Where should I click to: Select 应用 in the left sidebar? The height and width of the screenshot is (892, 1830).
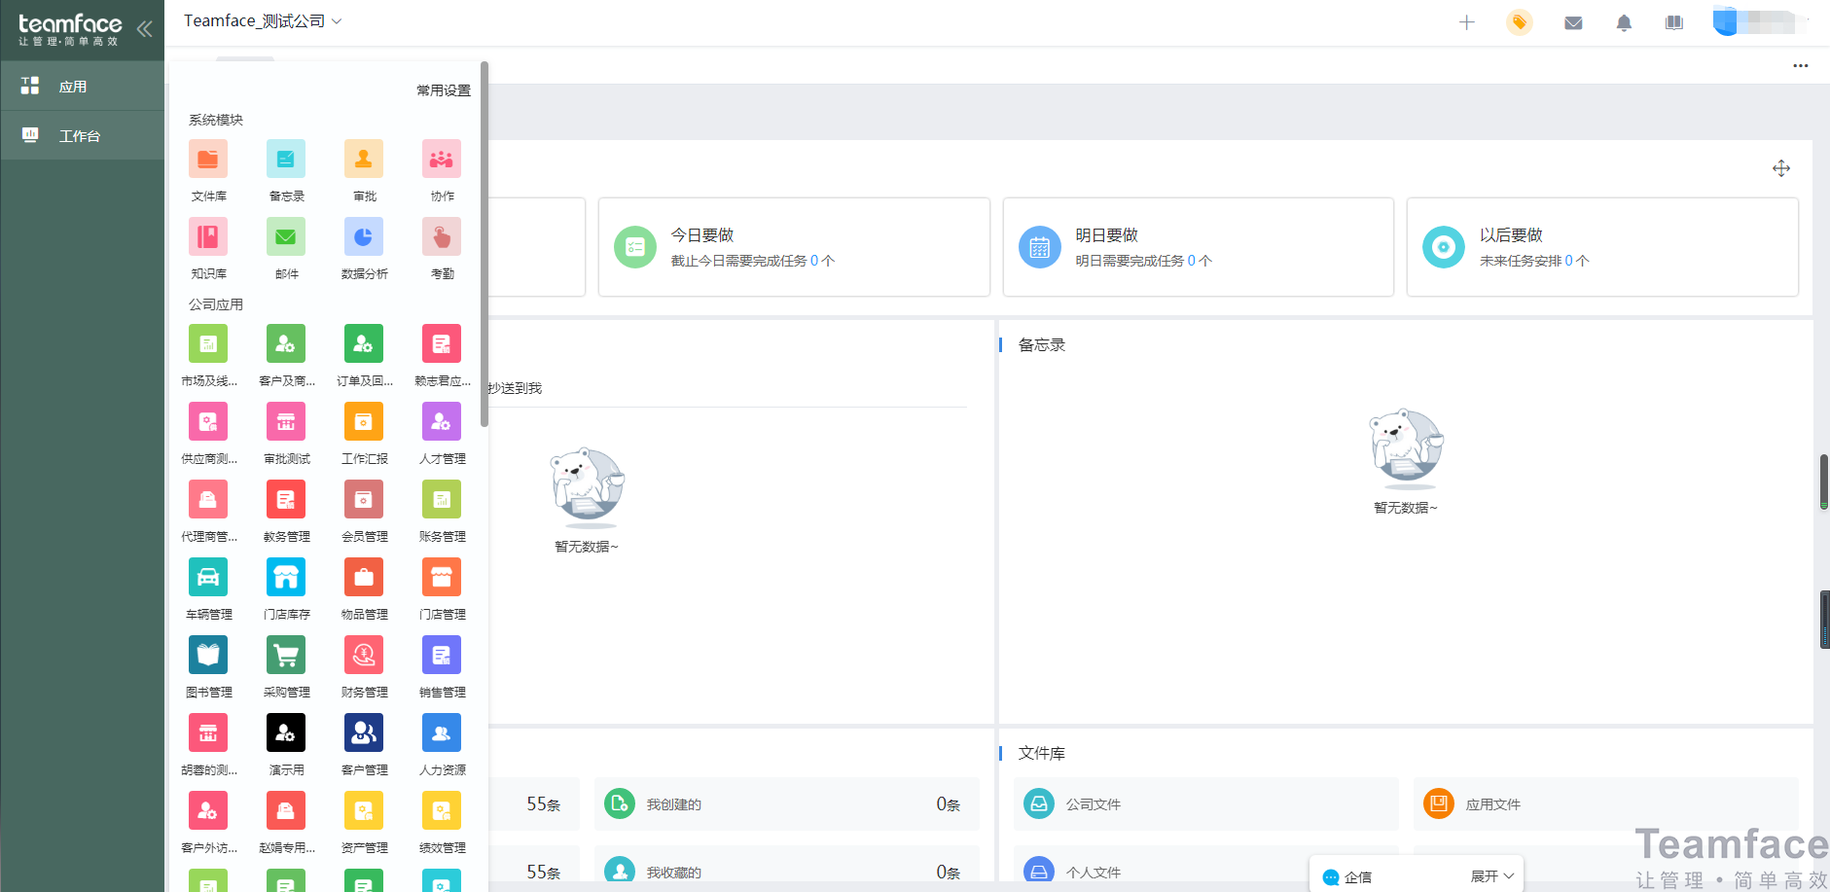point(73,87)
